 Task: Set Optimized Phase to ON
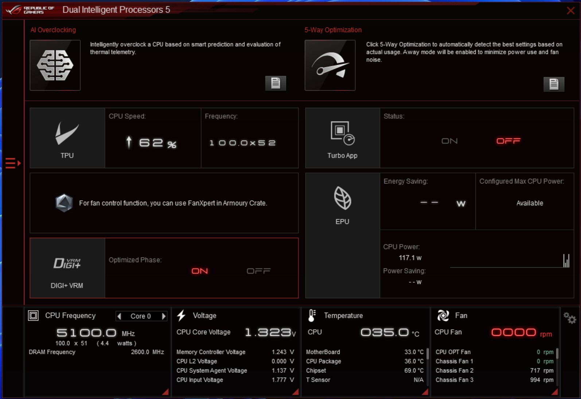[x=200, y=271]
